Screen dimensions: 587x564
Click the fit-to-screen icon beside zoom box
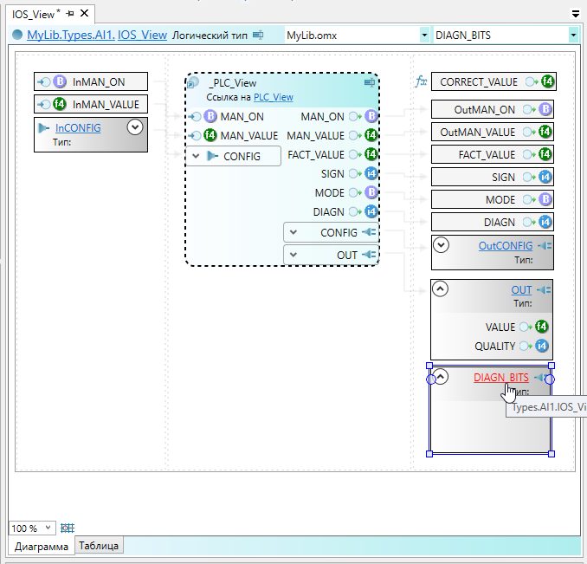[68, 528]
